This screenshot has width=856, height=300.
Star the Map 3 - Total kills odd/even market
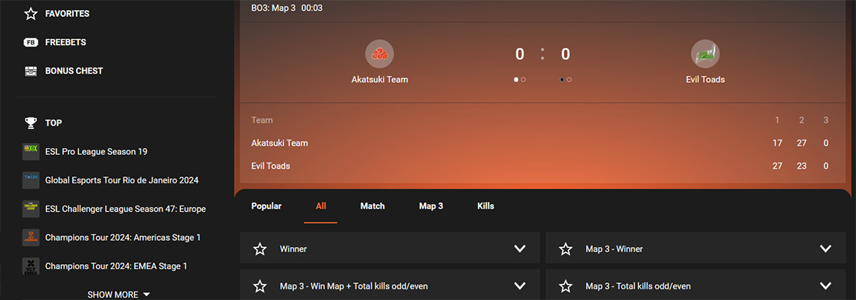(565, 285)
